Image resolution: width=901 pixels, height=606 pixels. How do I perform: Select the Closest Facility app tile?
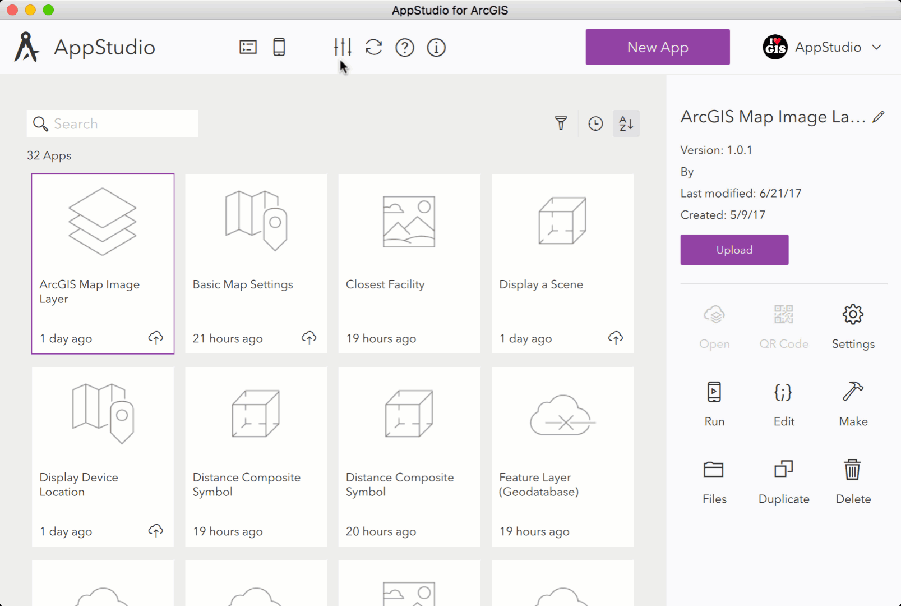[x=409, y=264]
